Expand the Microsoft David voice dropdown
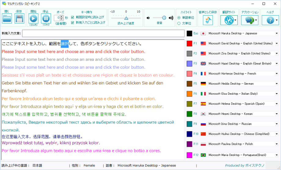The height and width of the screenshot is (170, 281). pos(276,44)
